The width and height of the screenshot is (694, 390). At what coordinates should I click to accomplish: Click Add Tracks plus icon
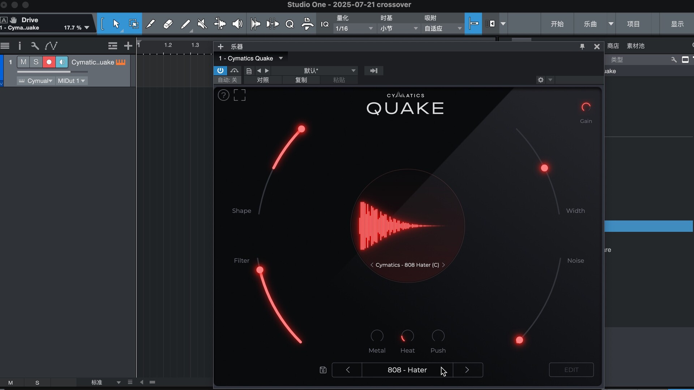click(128, 46)
